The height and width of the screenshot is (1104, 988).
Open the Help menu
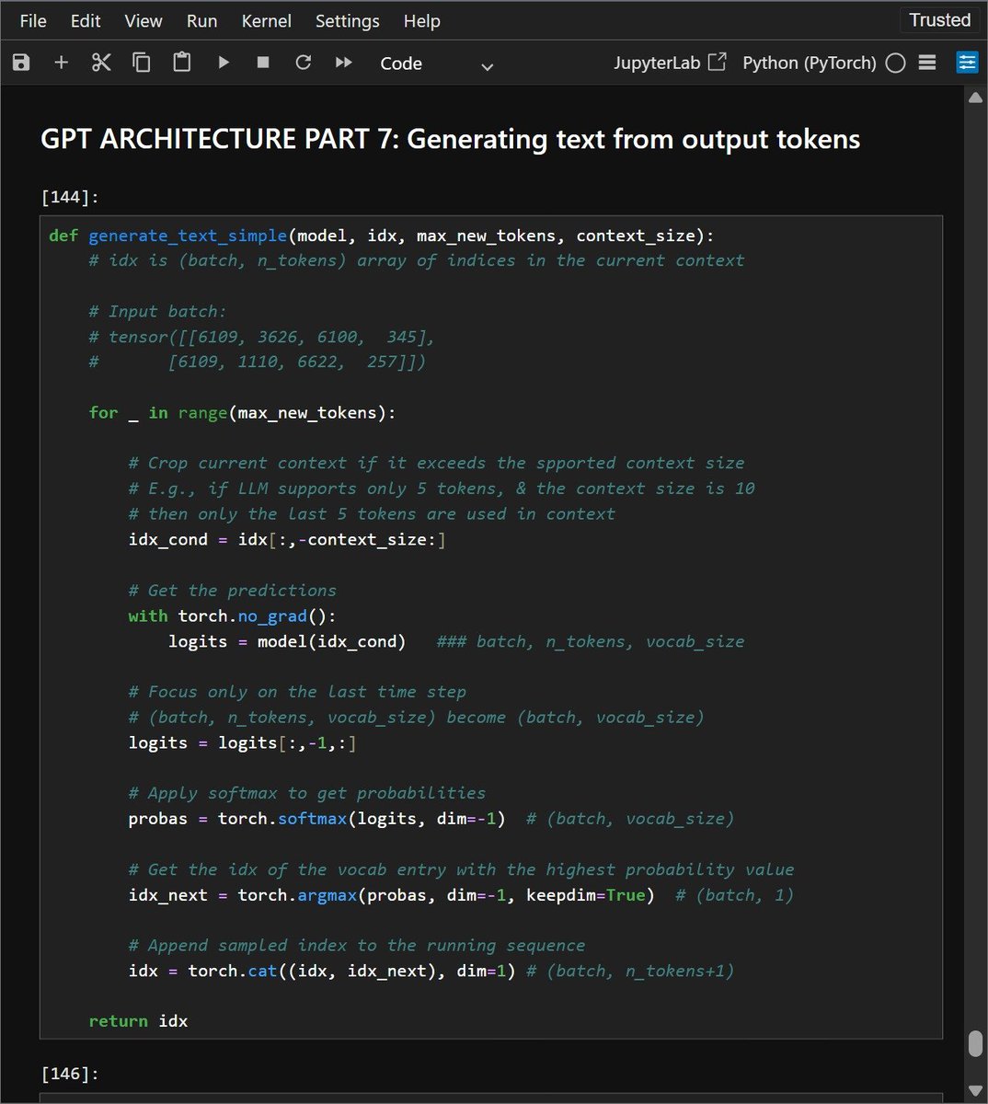tap(422, 20)
